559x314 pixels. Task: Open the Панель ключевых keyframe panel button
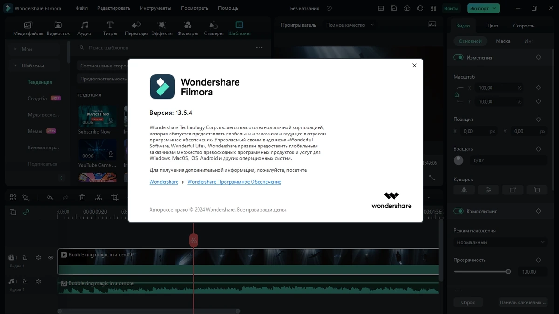click(523, 302)
